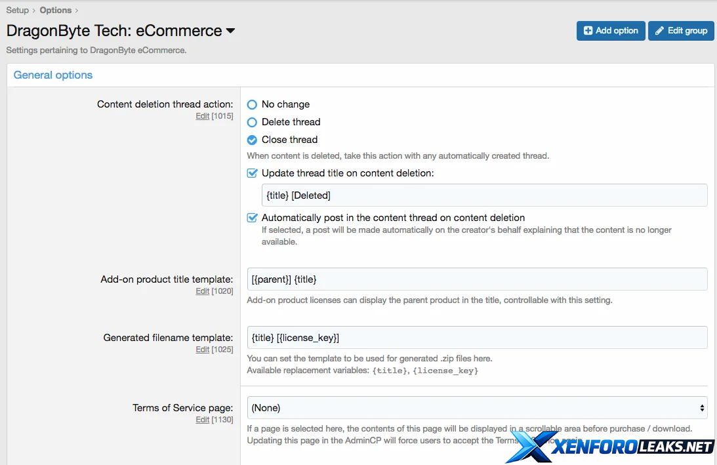Click the Edit link under Add-on product title template
This screenshot has height=465, width=717.
pyautogui.click(x=202, y=291)
